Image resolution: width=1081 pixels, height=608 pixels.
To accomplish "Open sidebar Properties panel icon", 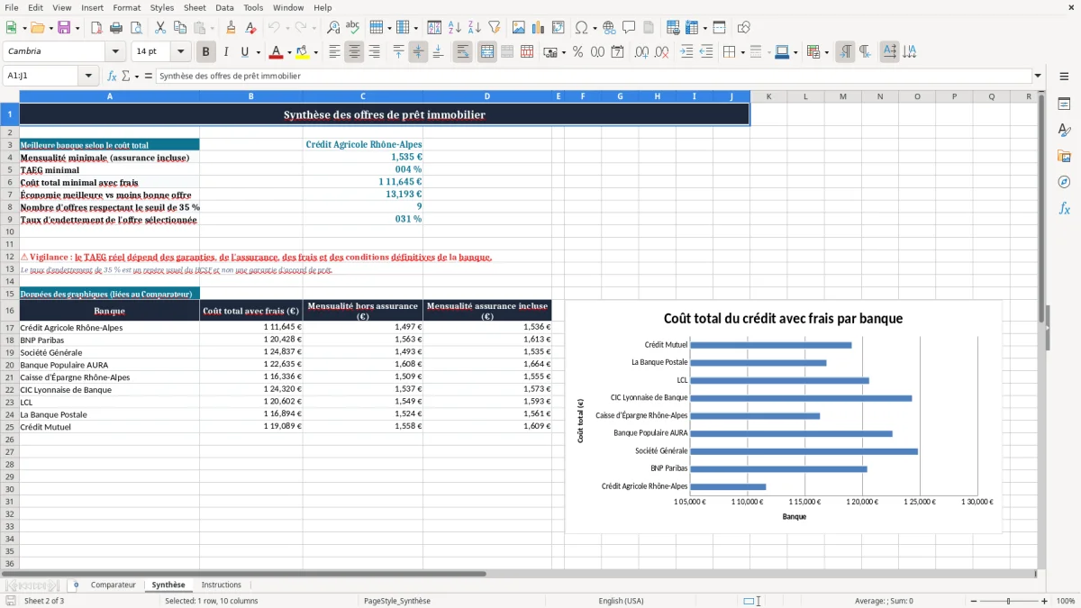I will click(1064, 104).
